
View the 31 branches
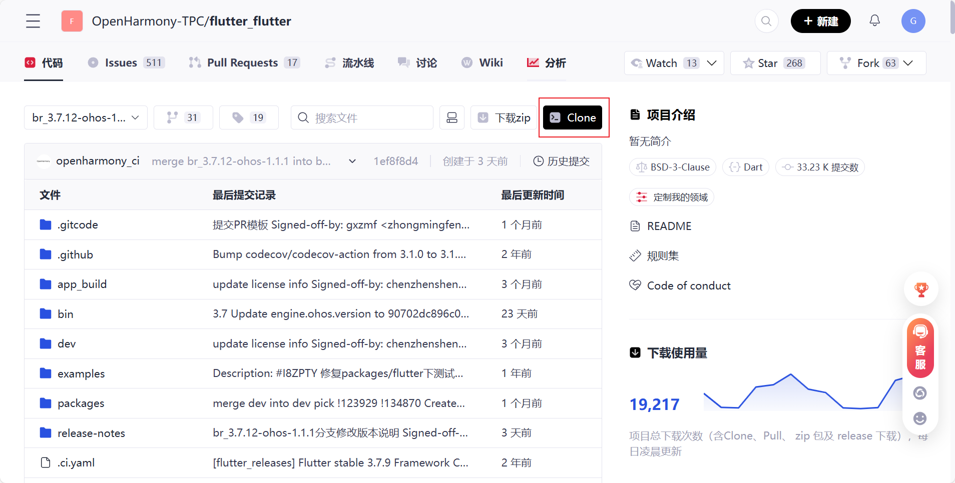click(183, 117)
